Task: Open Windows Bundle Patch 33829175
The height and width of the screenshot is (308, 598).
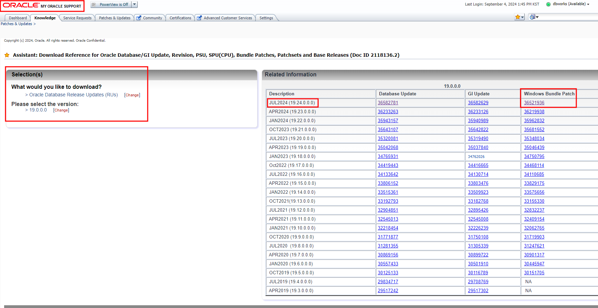Action: 534,183
